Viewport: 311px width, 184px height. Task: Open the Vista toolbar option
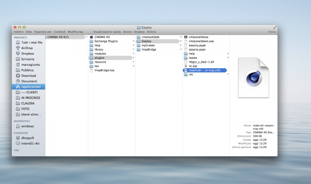tap(29, 32)
